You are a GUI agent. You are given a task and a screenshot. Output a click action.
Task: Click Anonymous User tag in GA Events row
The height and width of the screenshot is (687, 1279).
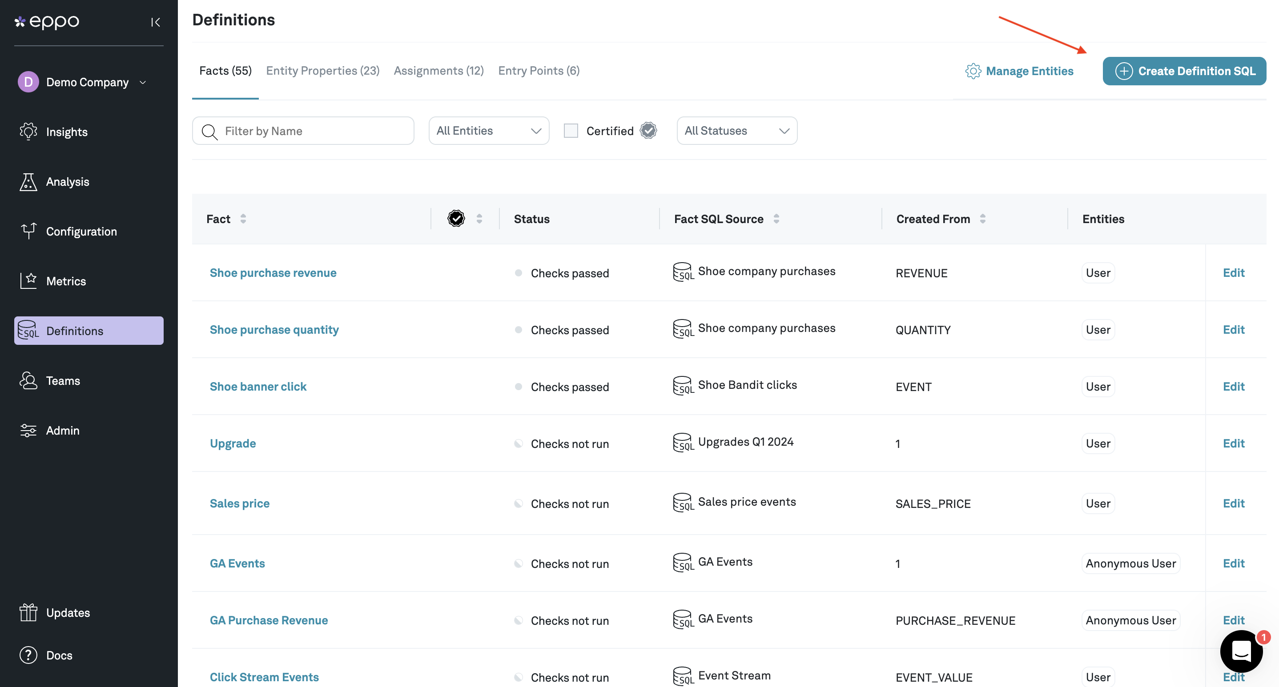click(x=1130, y=563)
